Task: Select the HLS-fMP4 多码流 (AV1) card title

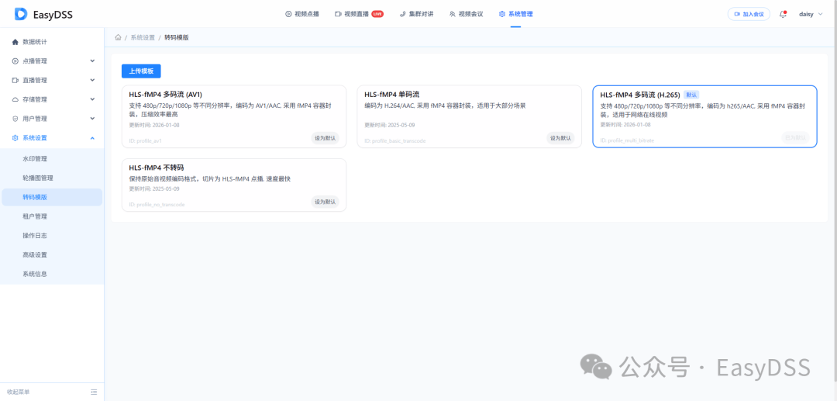Action: click(x=166, y=95)
